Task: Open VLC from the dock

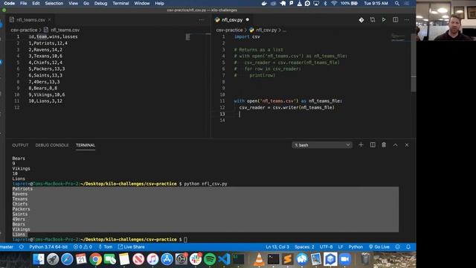Action: [x=259, y=259]
